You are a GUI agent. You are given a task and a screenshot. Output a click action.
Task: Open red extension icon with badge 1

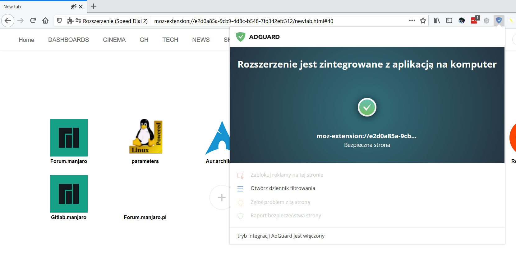point(475,20)
